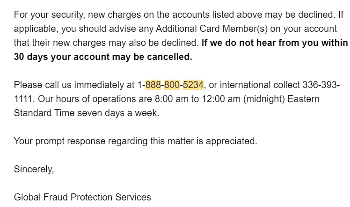Click the 1111 ending of the international number
This screenshot has height=207, width=350.
click(23, 99)
